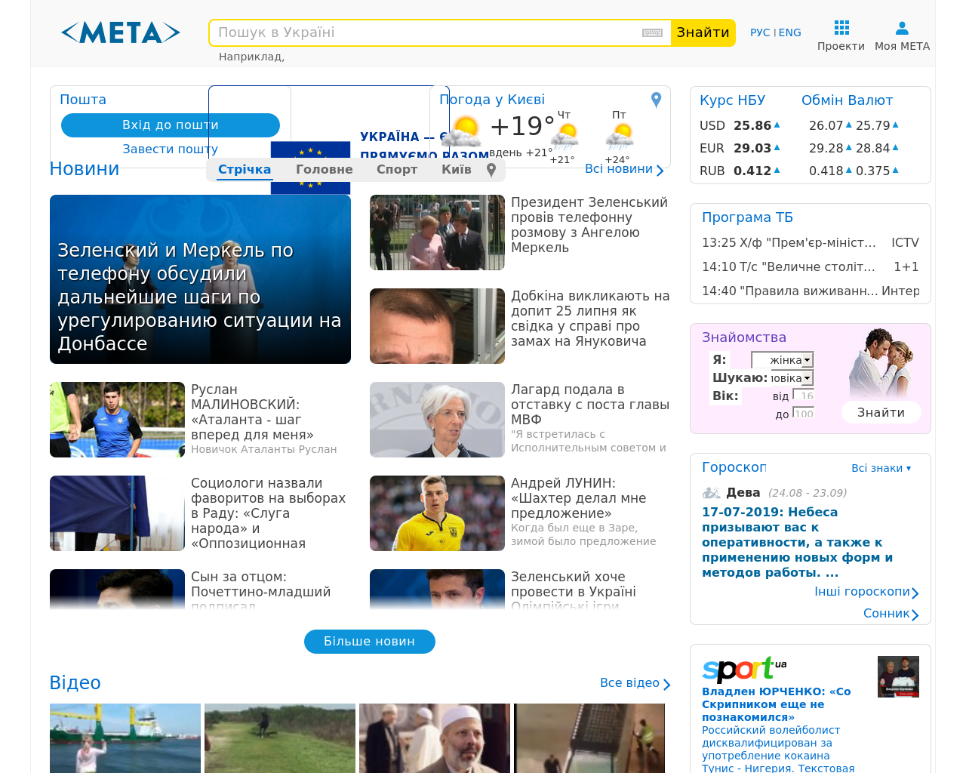Click the chevron next to Всі новини

660,170
